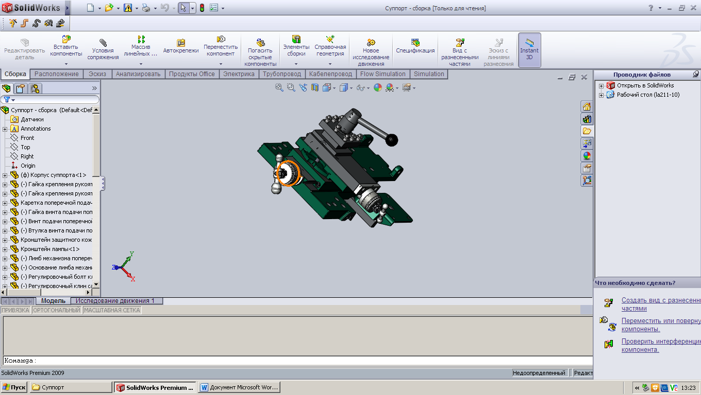This screenshot has height=395, width=701.
Task: Click Section View icon
Action: tap(315, 88)
